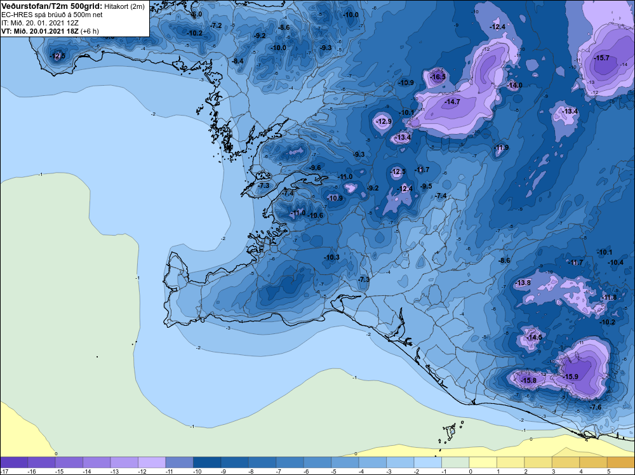635x475 pixels.
Task: Click the temperature label -9.6
Action: pyautogui.click(x=314, y=168)
